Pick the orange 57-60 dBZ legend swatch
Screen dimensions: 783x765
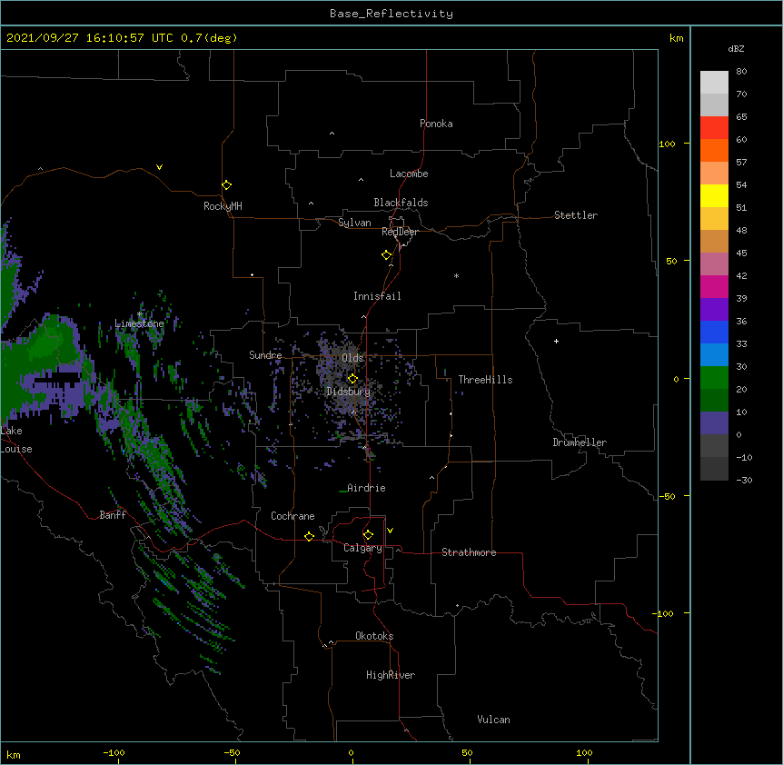[714, 151]
